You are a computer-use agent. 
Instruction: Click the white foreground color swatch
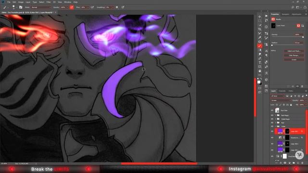(x=259, y=82)
